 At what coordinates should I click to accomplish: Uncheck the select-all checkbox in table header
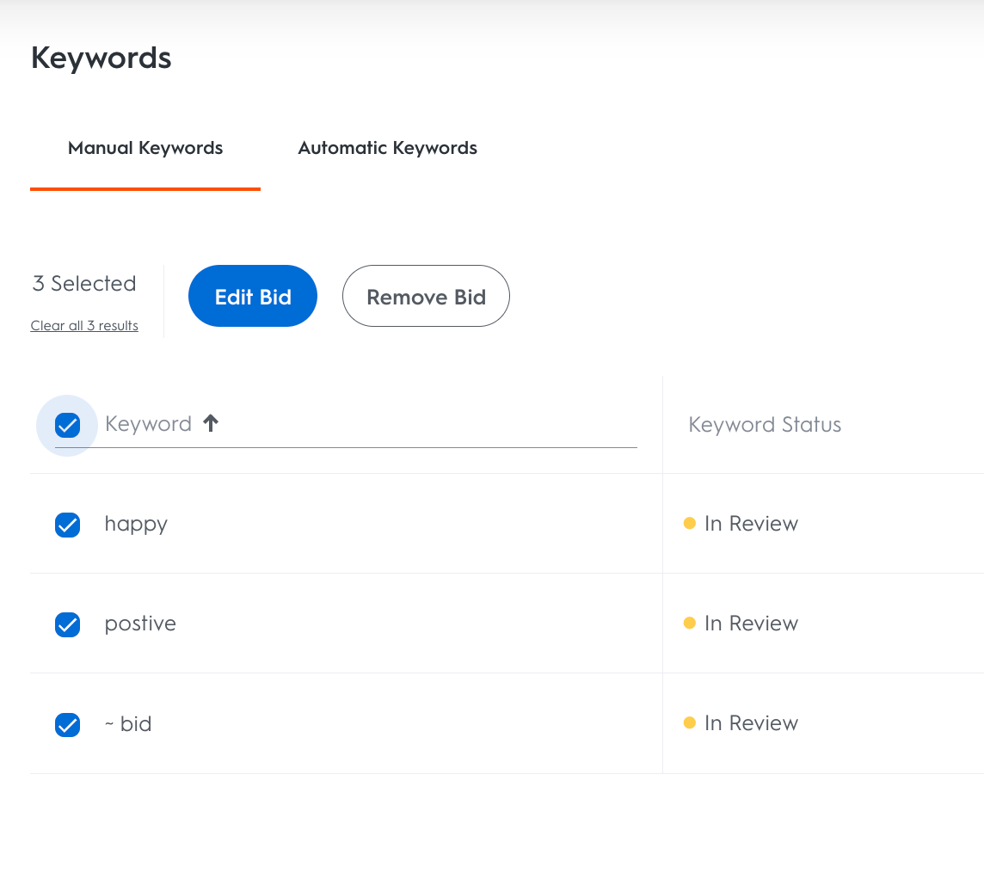67,425
